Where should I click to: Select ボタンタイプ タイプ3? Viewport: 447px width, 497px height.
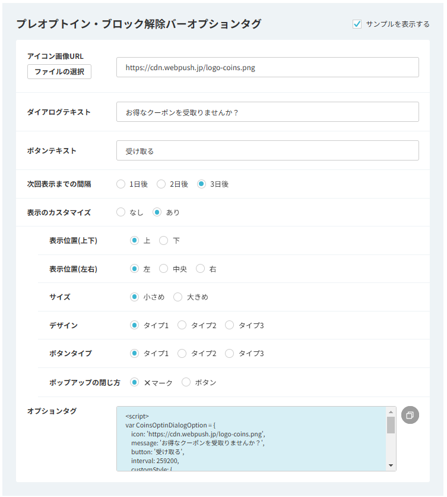click(229, 353)
